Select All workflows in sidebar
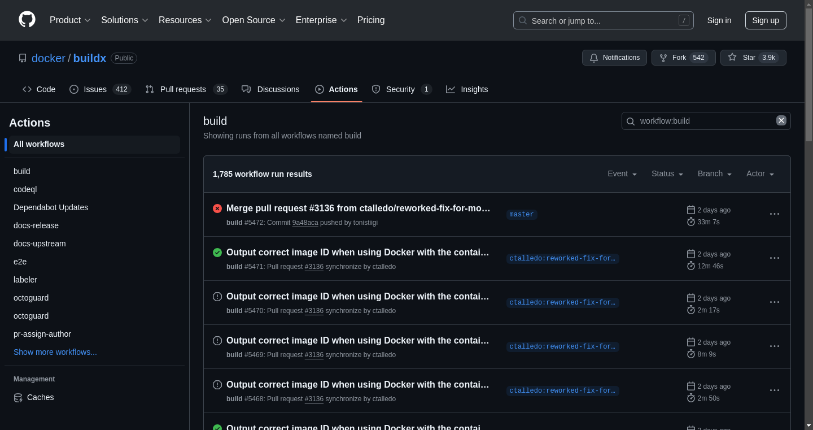Screen dimensions: 813x430 click(x=94, y=144)
